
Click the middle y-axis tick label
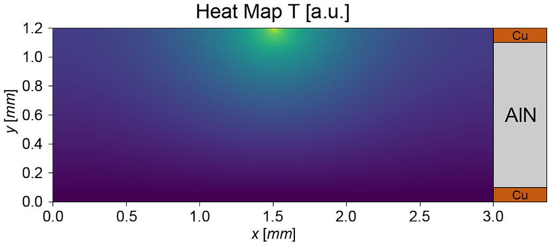32,115
